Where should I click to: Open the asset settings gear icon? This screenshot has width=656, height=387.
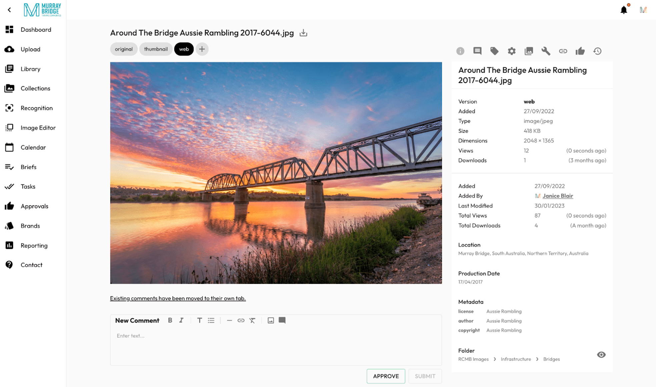point(512,51)
